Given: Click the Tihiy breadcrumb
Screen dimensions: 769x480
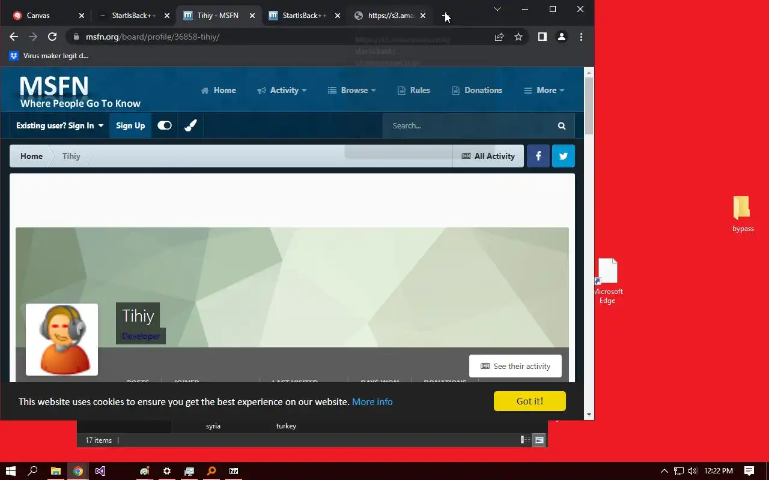Looking at the screenshot, I should click(x=71, y=156).
